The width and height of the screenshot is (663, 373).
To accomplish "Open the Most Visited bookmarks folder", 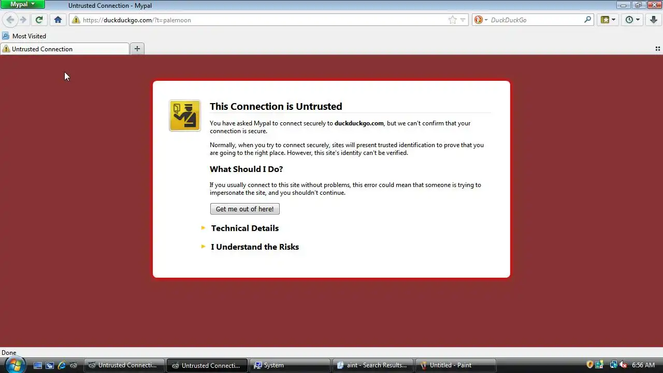I will pos(24,36).
